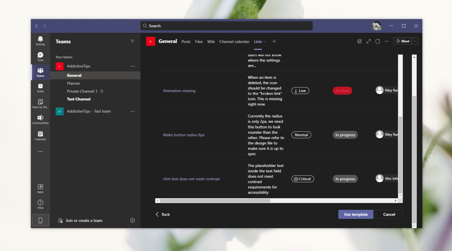This screenshot has height=251, width=452.
Task: Click the horizontal scrollbar thumb in template preview
Action: tap(215, 201)
